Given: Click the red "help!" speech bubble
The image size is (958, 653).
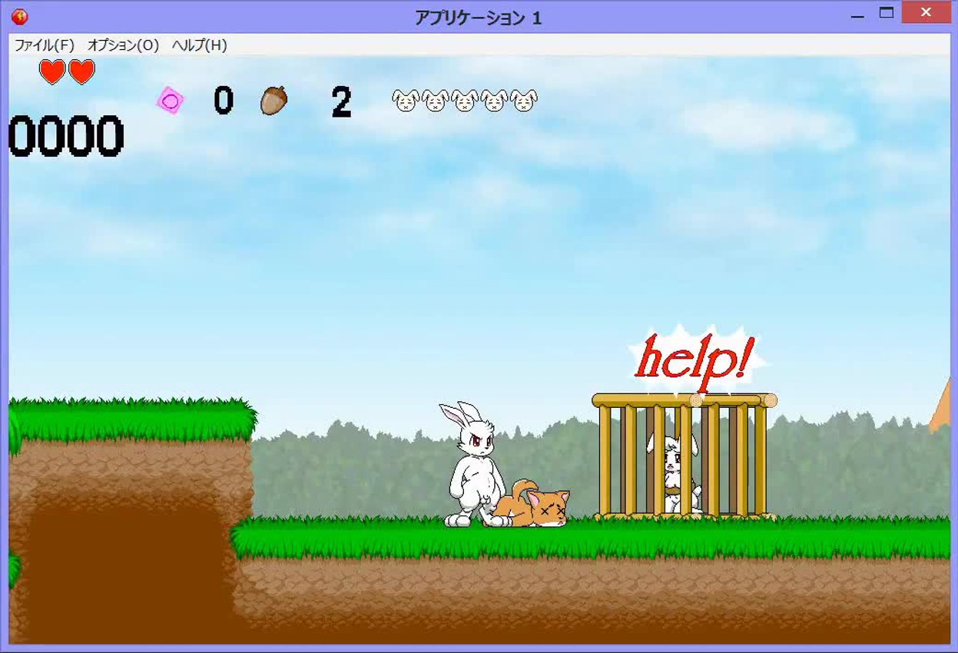Looking at the screenshot, I should point(695,360).
